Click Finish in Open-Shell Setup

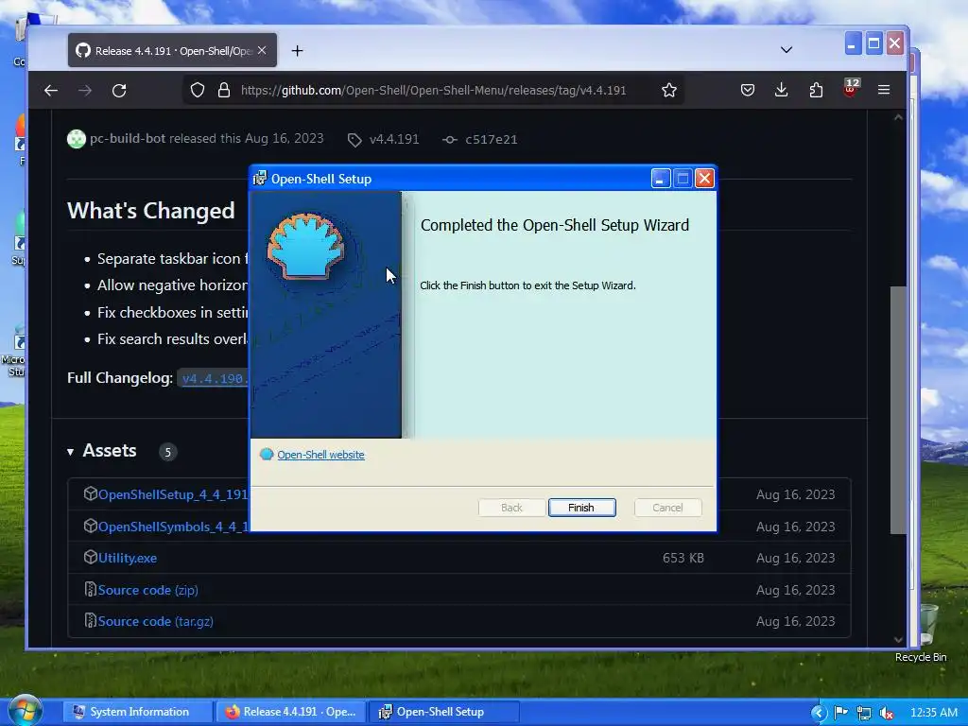point(581,508)
